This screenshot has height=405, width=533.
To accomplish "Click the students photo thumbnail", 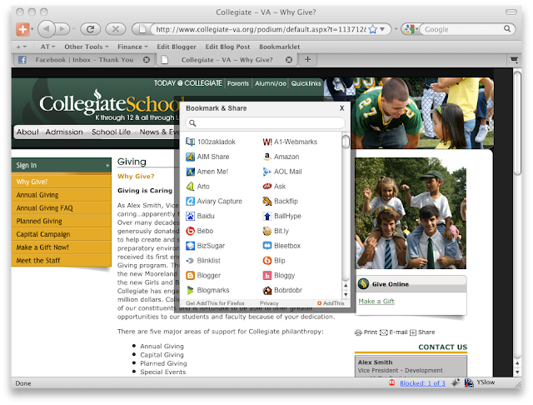I will tap(411, 213).
